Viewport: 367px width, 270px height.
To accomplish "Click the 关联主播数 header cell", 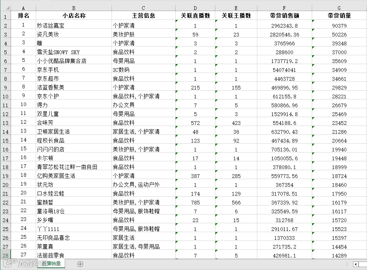I will [236, 15].
